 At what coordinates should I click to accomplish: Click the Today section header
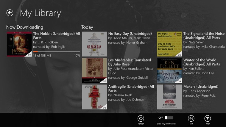(87, 27)
